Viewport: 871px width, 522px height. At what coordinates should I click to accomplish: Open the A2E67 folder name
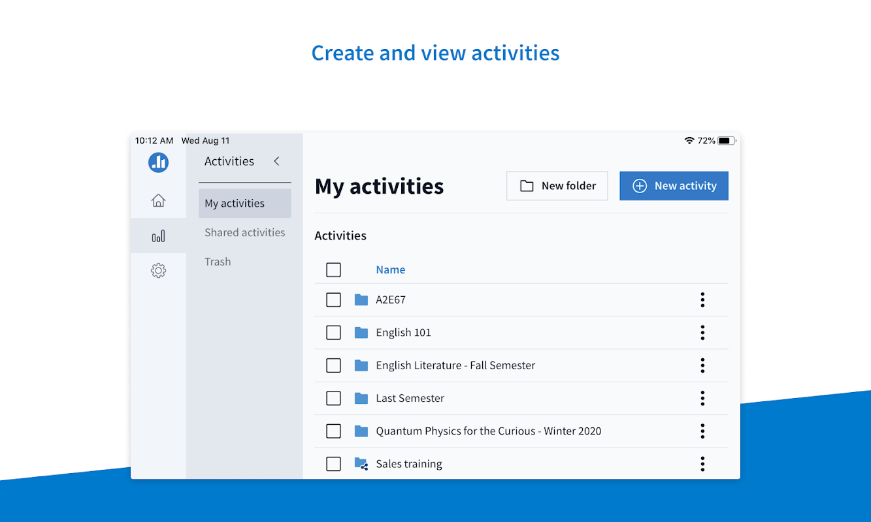391,300
